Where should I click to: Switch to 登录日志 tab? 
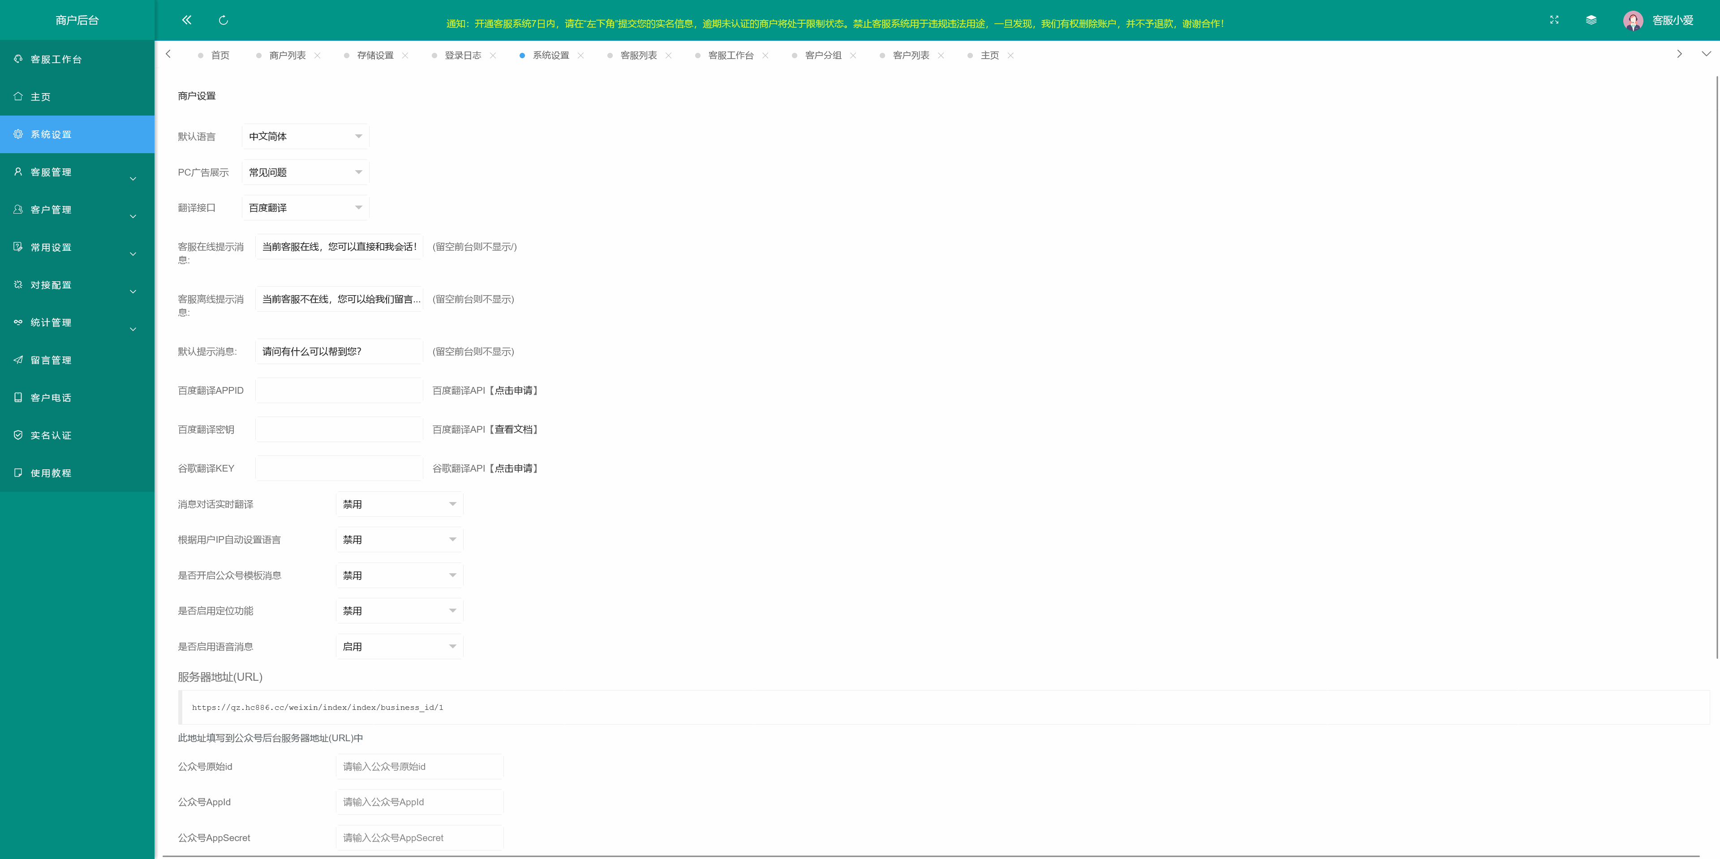463,56
